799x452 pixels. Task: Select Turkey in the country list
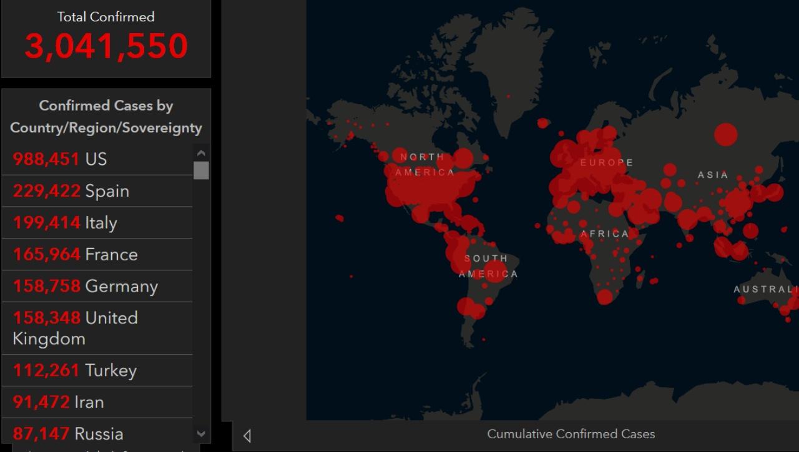[97, 370]
